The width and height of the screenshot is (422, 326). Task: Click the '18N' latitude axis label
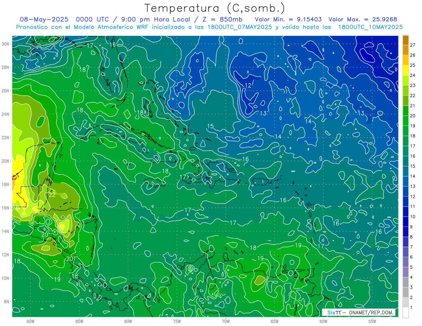pos(5,184)
